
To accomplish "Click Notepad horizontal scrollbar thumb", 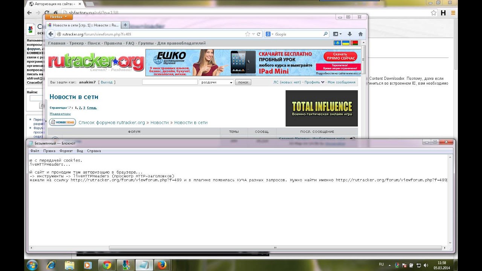I will pos(275,248).
